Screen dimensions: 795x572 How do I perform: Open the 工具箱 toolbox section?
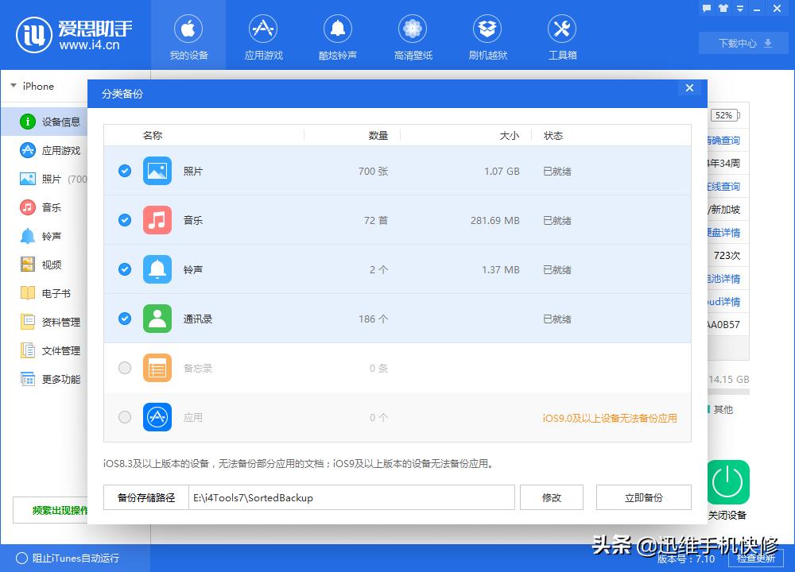pos(562,36)
